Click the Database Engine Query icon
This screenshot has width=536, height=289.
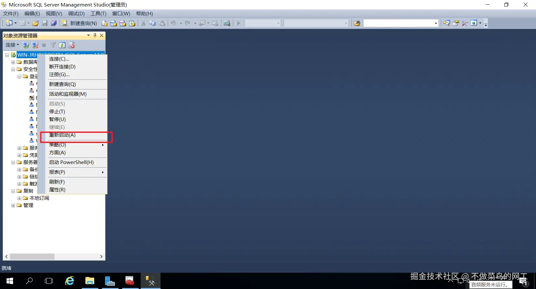tap(105, 23)
